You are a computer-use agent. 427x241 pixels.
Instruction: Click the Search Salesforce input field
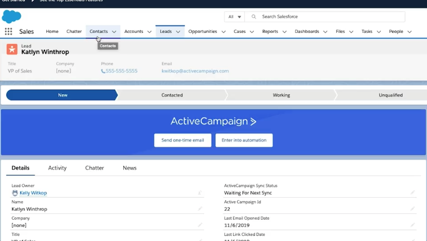point(325,17)
